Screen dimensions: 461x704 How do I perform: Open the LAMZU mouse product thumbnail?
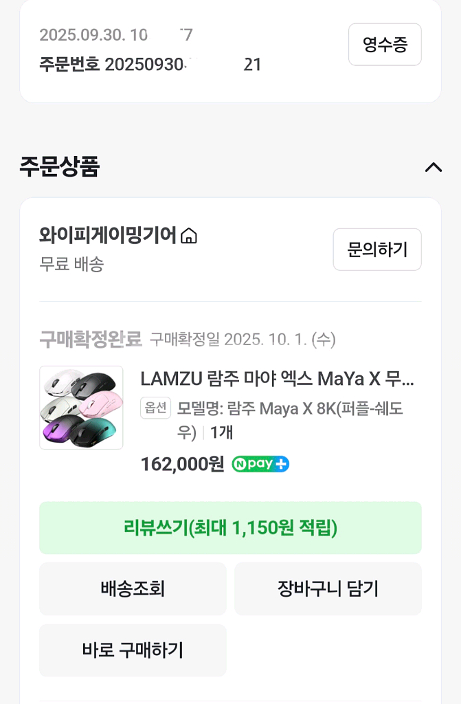pos(81,408)
